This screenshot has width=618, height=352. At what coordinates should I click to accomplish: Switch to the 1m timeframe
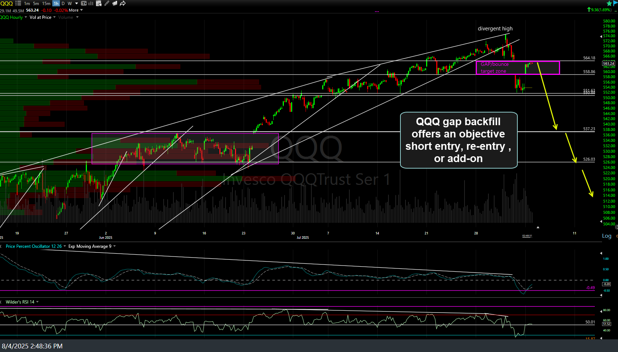click(x=27, y=3)
